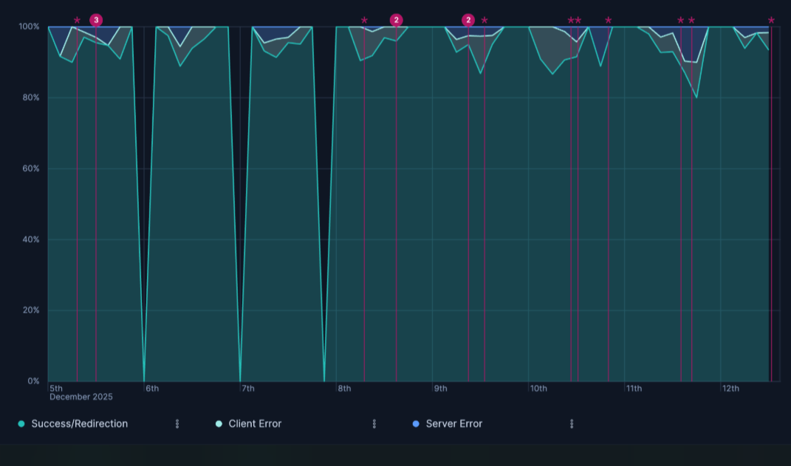Select the rightmost asterisk annotation marker
Image resolution: width=791 pixels, height=466 pixels.
pos(770,21)
